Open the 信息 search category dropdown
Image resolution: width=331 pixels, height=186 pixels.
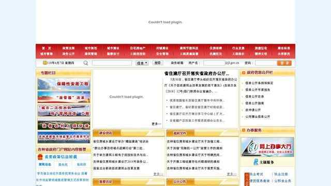[142, 63]
